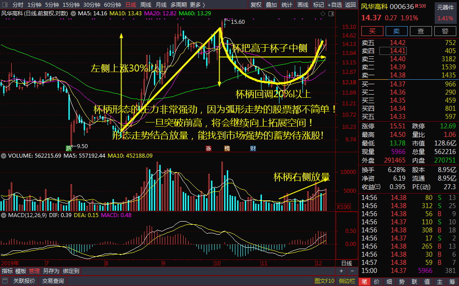Expand the VOLUME indicator dropdown arrow
Viewport: 459px width, 286px height.
pyautogui.click(x=4, y=156)
